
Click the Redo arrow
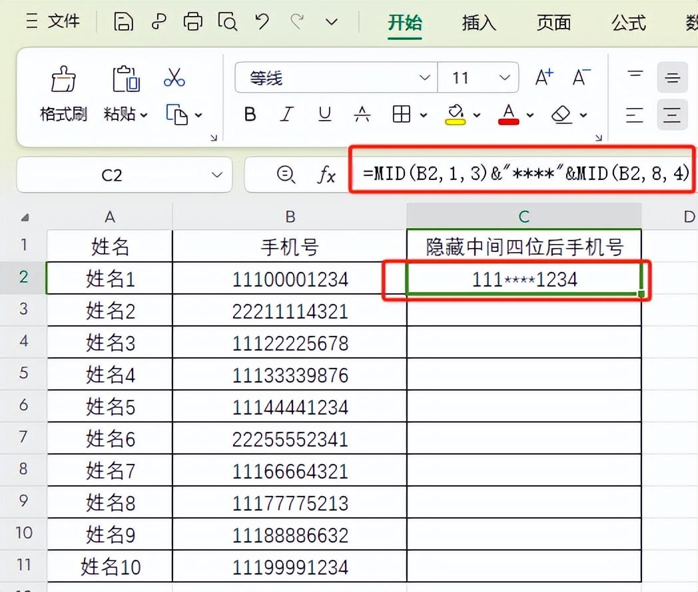coord(297,21)
